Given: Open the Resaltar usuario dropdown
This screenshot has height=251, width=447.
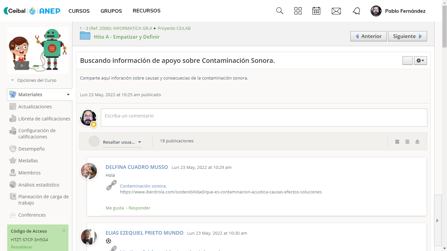Looking at the screenshot, I should (122, 142).
